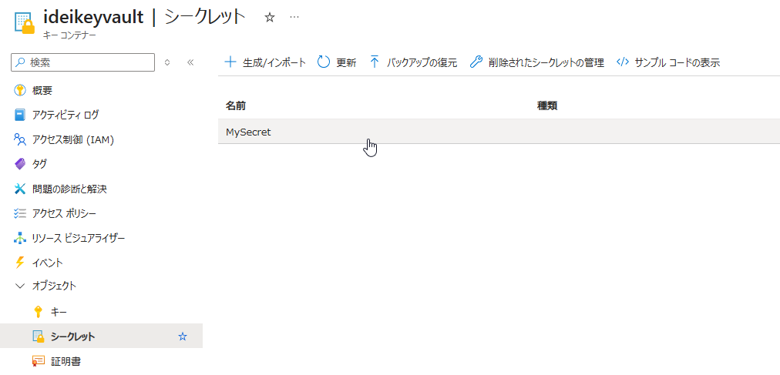The width and height of the screenshot is (780, 375).
Task: Open 削除されたシークレットの管理
Action: tap(546, 62)
